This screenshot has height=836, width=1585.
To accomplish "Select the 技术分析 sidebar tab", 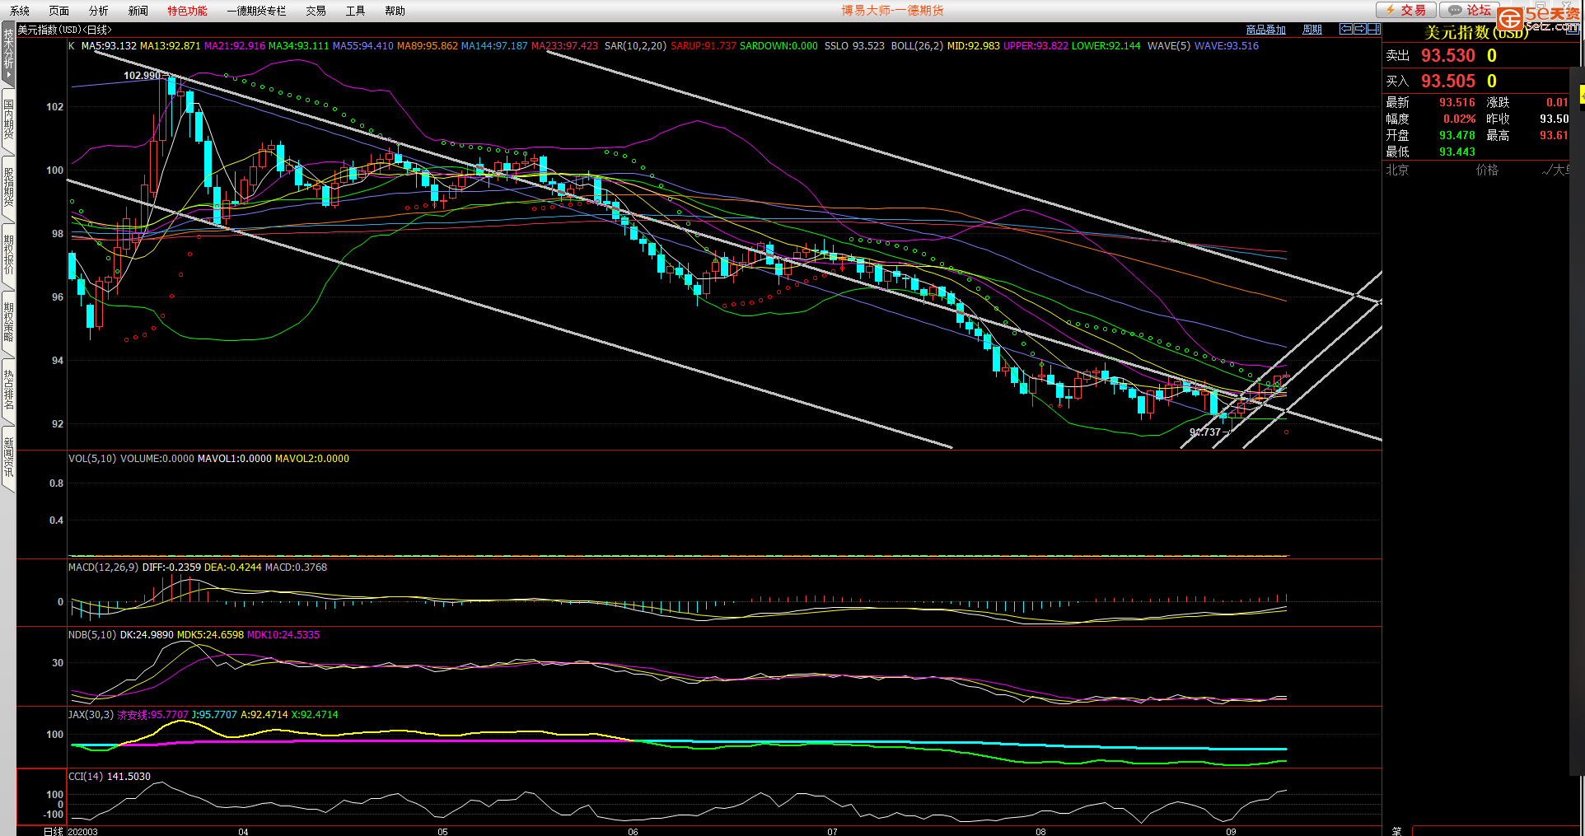I will 8,54.
